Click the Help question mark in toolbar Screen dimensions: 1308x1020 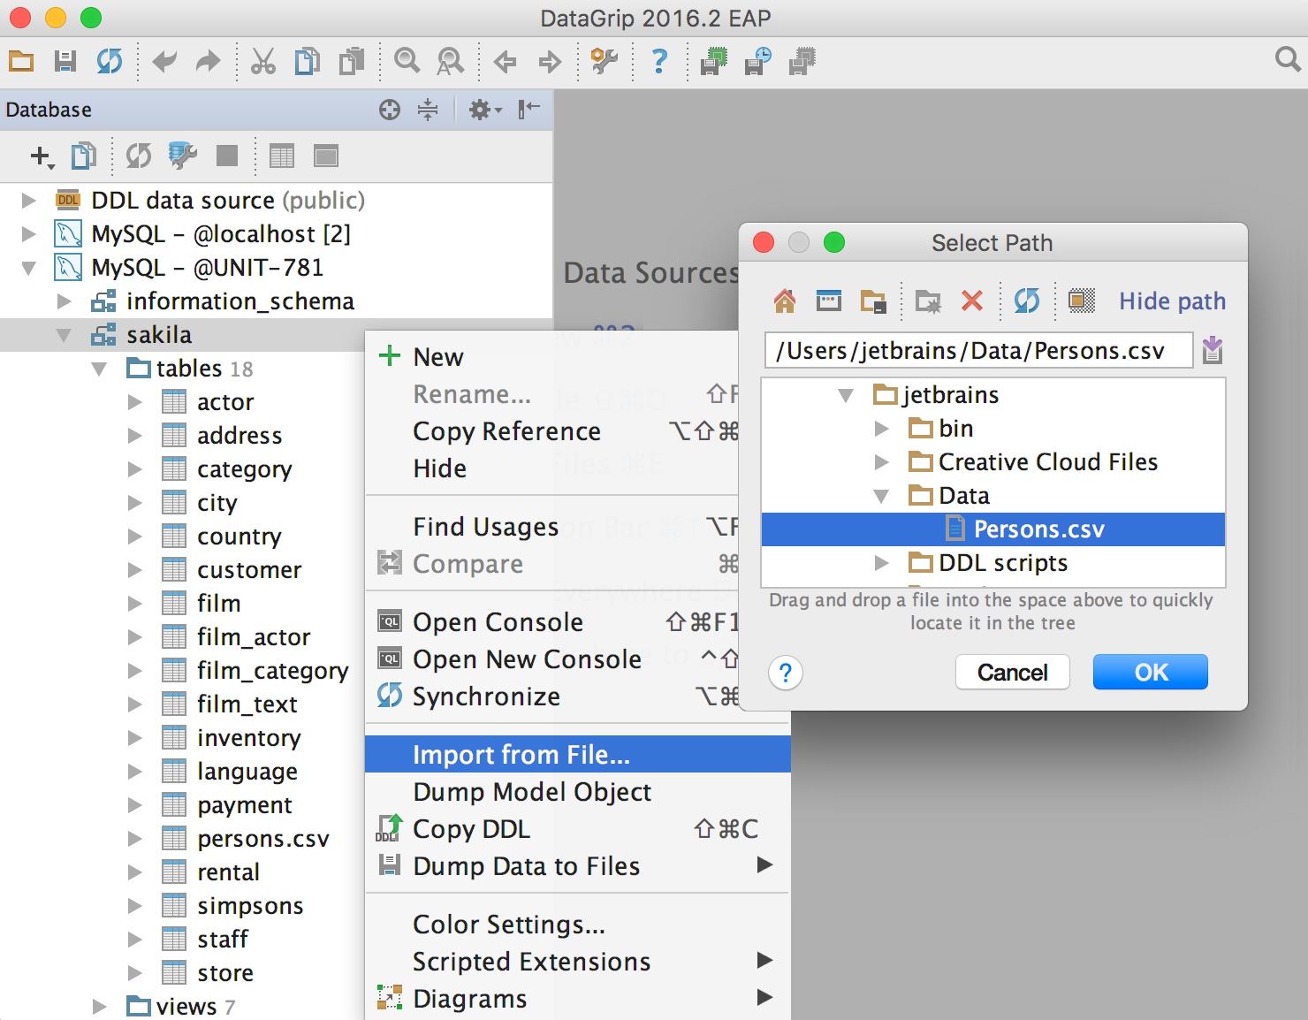pyautogui.click(x=659, y=61)
